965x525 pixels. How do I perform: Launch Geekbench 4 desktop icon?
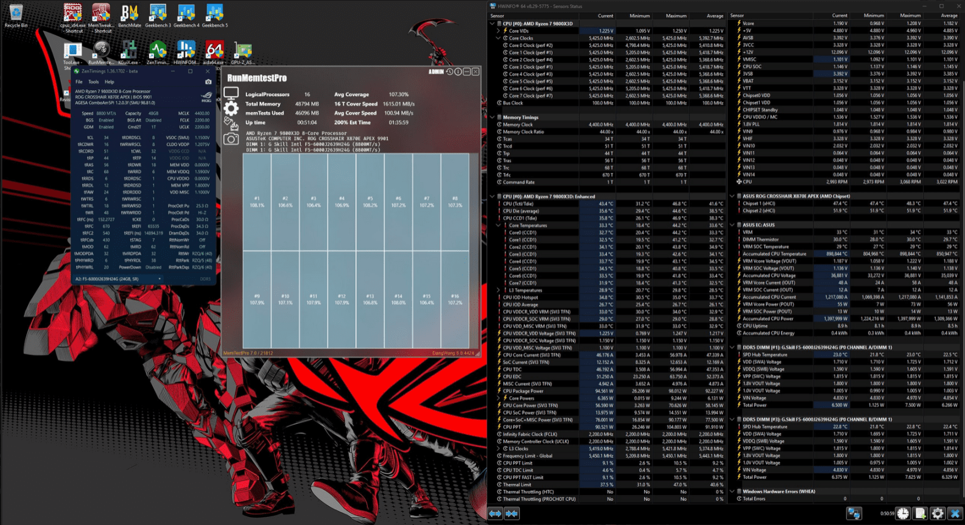(186, 16)
